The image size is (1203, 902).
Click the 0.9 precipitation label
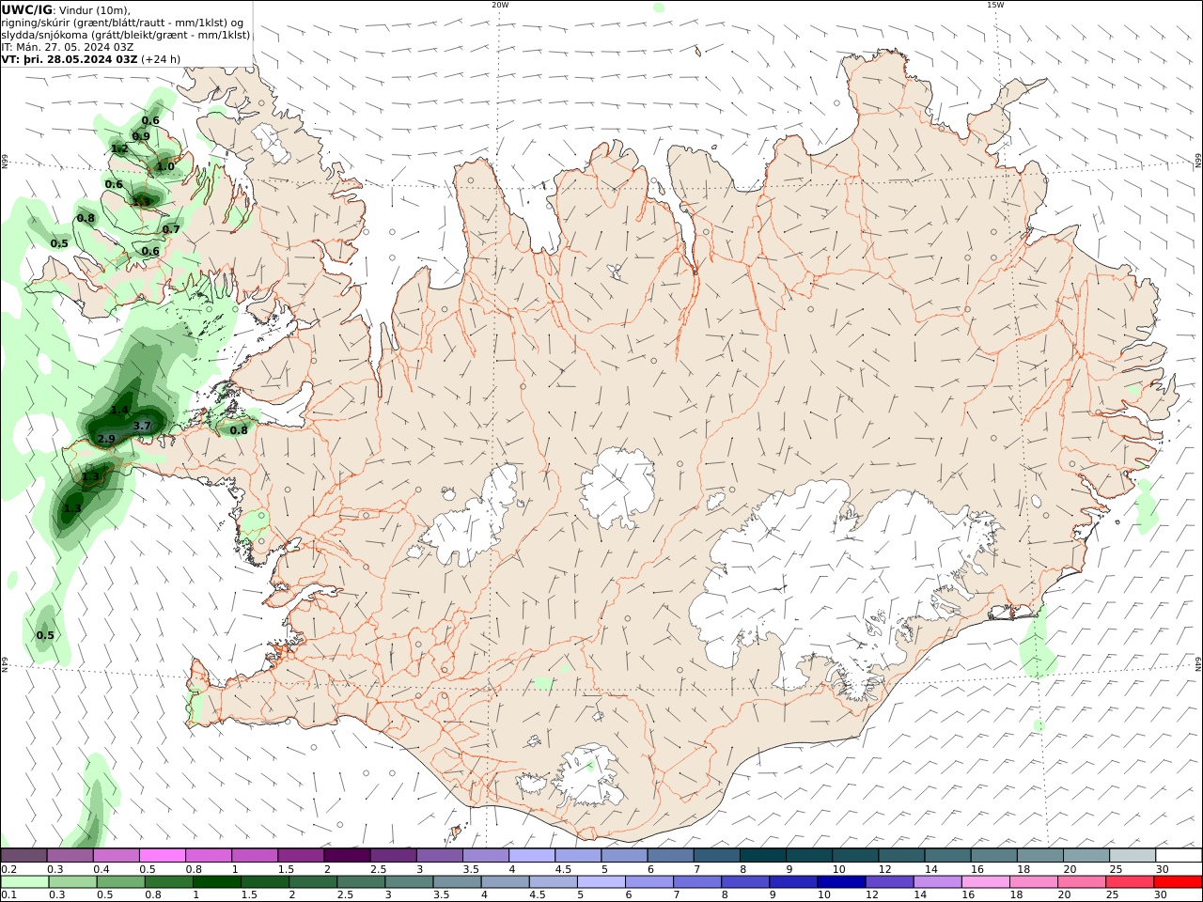point(141,136)
